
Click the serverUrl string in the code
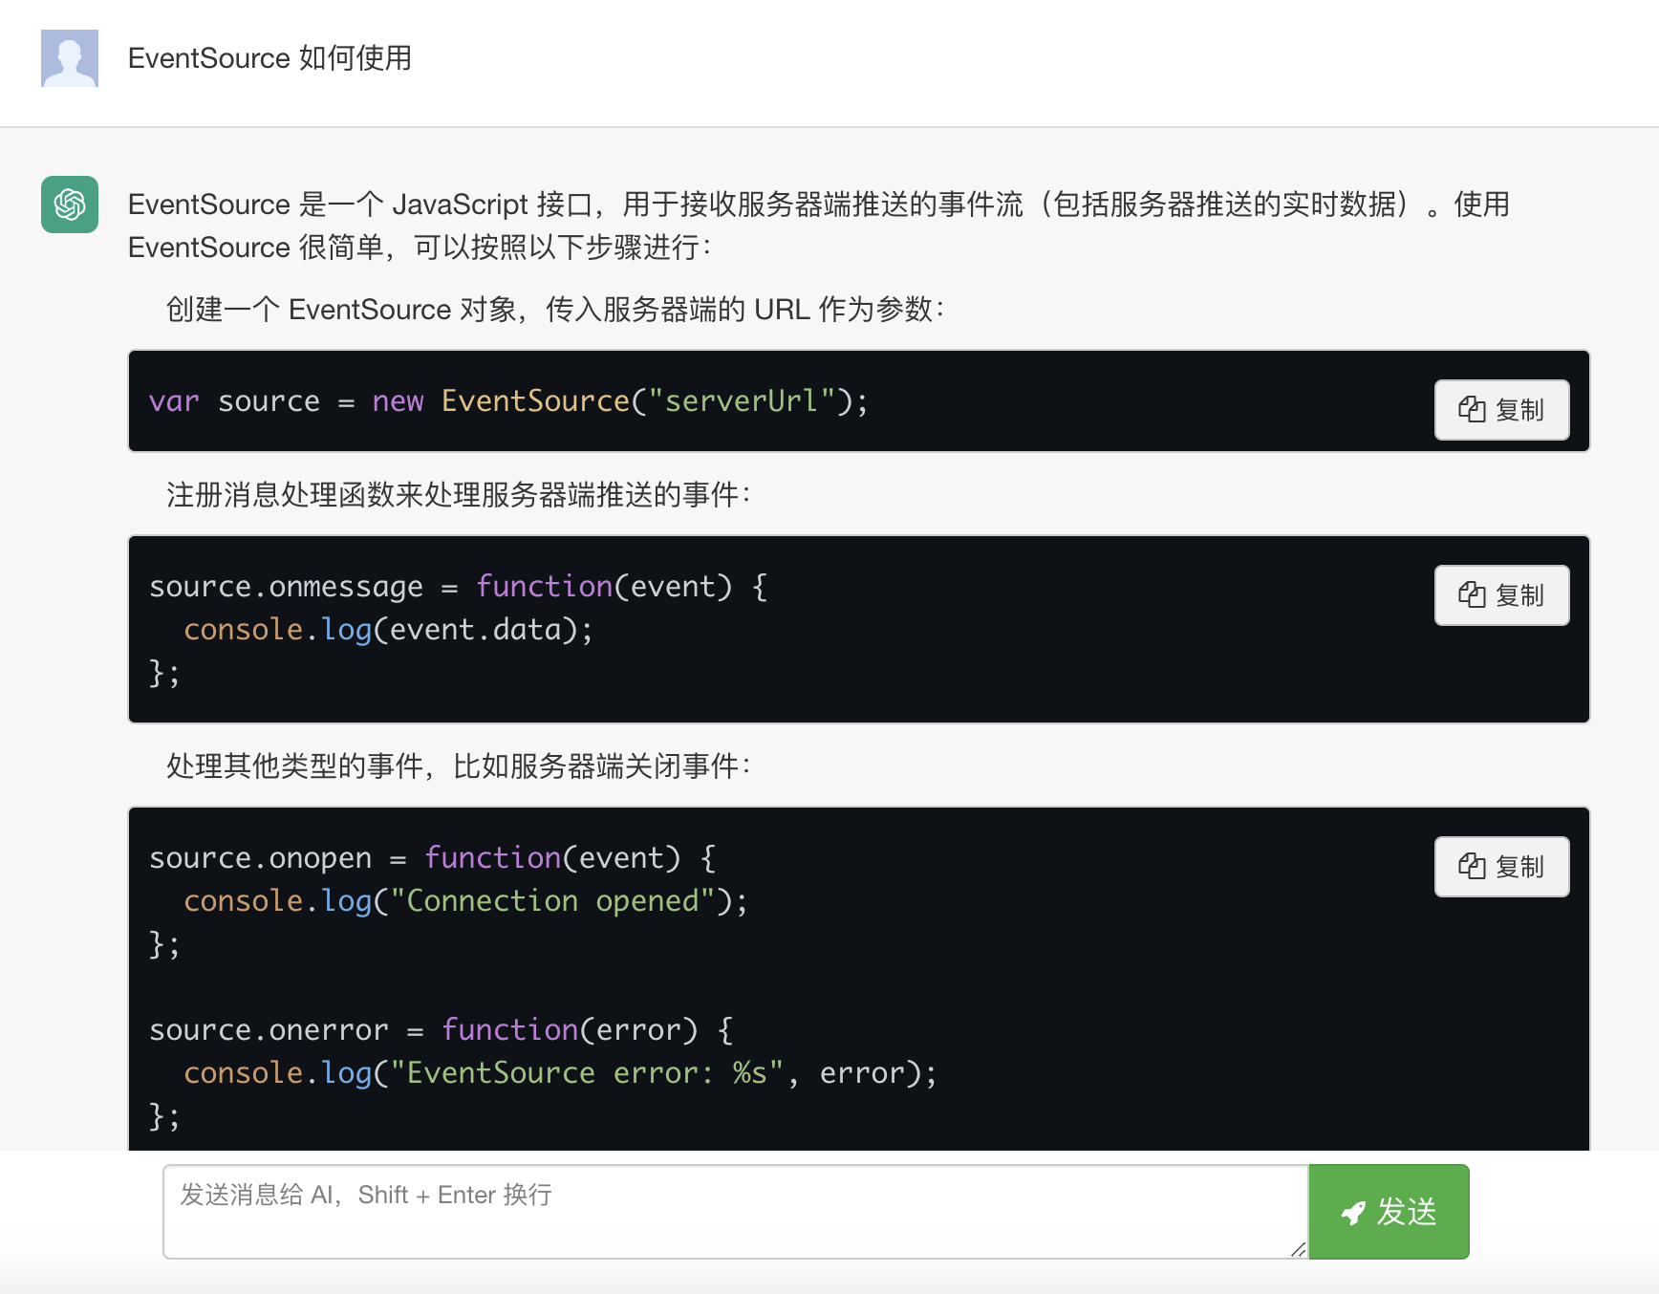coord(736,400)
